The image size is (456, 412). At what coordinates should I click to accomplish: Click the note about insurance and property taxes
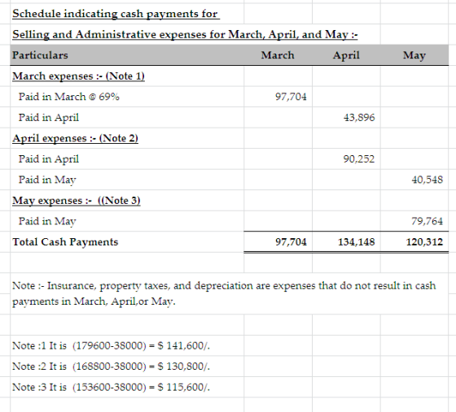point(224,293)
